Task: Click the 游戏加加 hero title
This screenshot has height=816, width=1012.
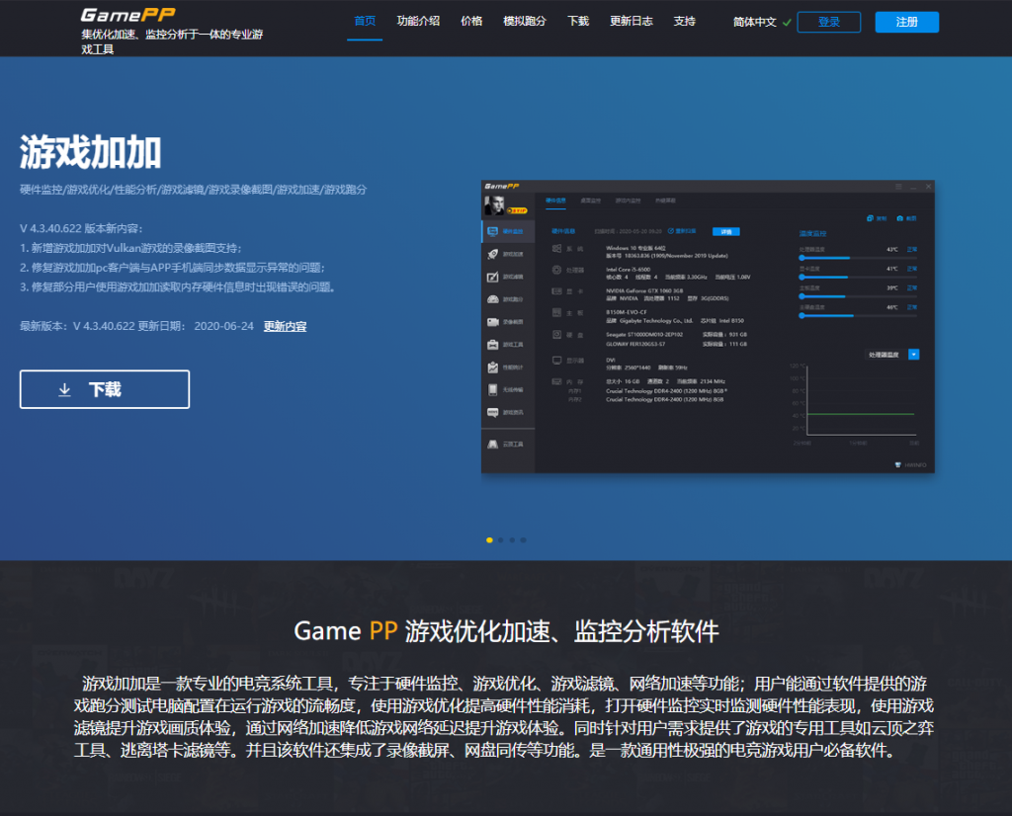Action: click(x=90, y=152)
